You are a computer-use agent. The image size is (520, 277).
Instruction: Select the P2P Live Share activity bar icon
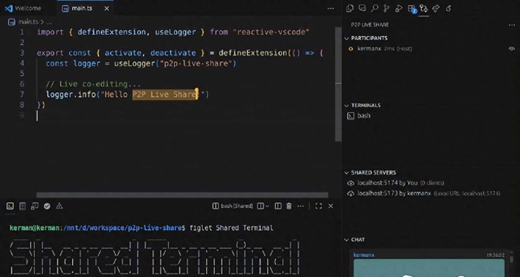pyautogui.click(x=423, y=8)
